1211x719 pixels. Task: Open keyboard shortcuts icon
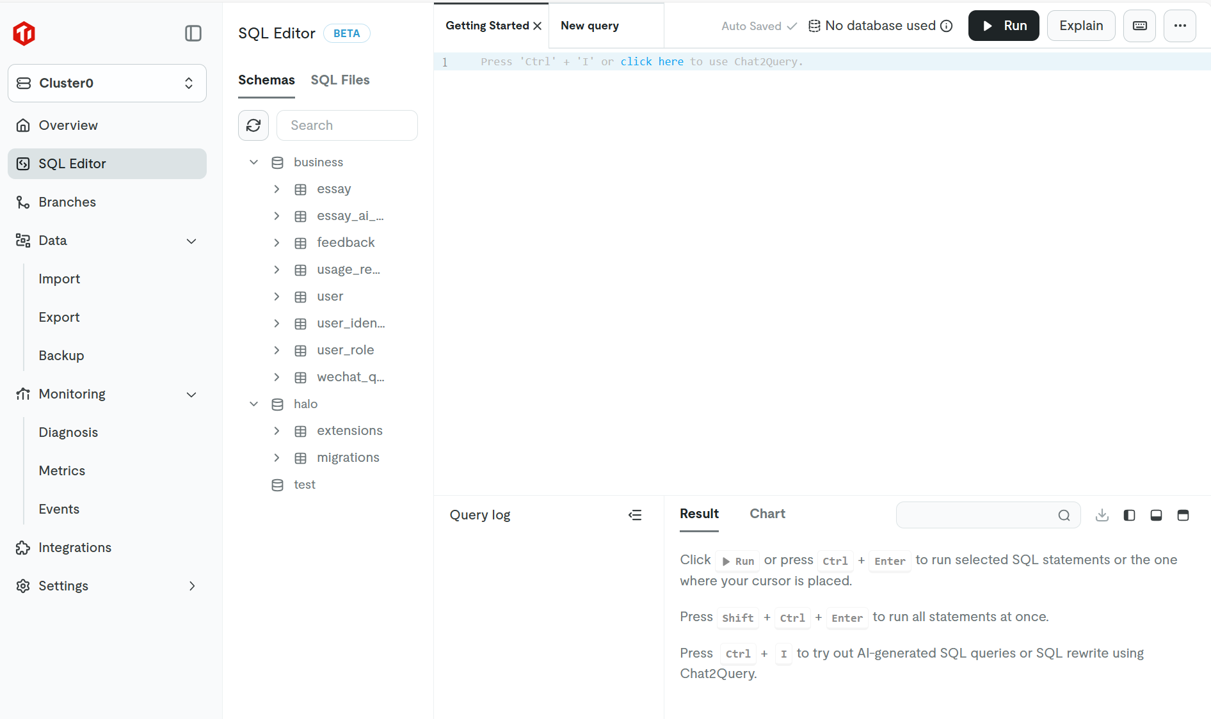(1139, 26)
